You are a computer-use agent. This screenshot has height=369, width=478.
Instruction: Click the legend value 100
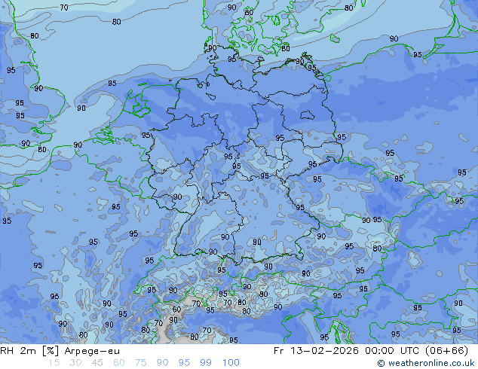[x=231, y=363]
